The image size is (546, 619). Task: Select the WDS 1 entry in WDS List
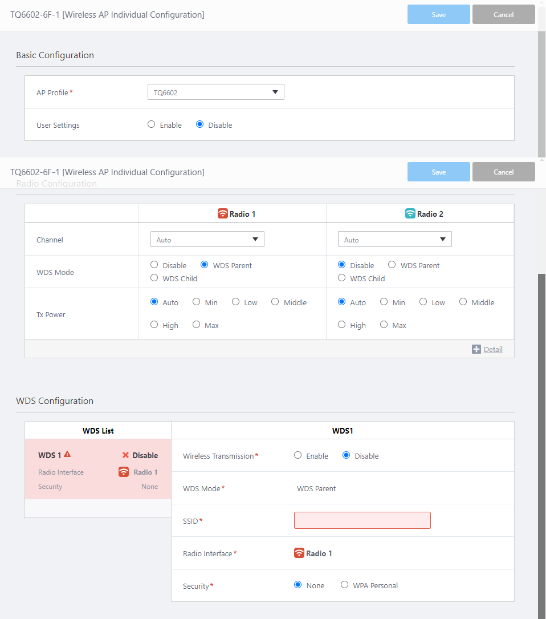tap(98, 469)
